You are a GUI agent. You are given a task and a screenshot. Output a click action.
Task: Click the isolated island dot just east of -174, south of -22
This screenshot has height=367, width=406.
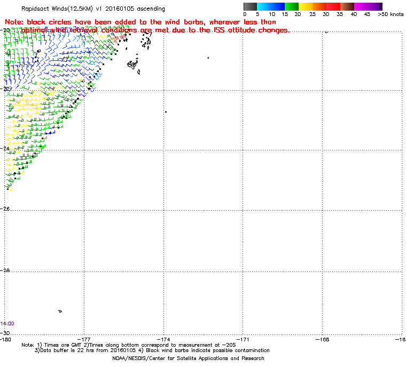pyautogui.click(x=166, y=111)
